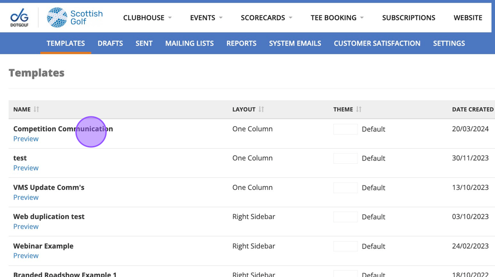The width and height of the screenshot is (495, 277).
Task: Switch to the Customer Satisfaction tab
Action: (x=377, y=43)
